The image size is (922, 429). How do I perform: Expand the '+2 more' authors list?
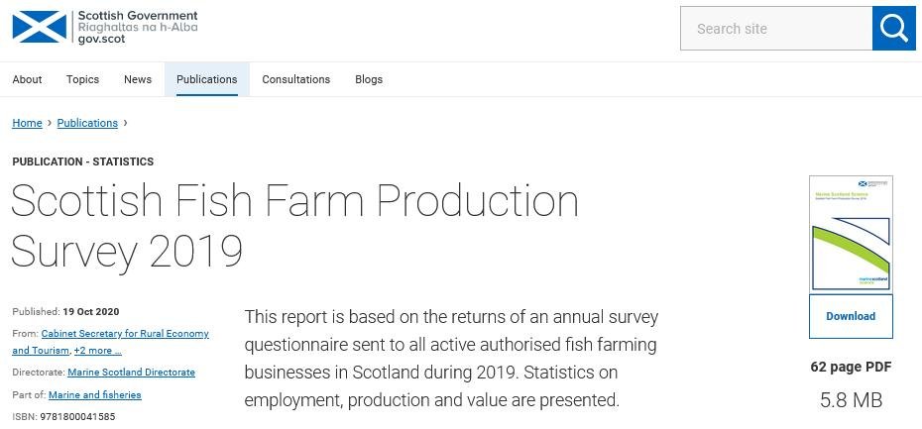98,351
